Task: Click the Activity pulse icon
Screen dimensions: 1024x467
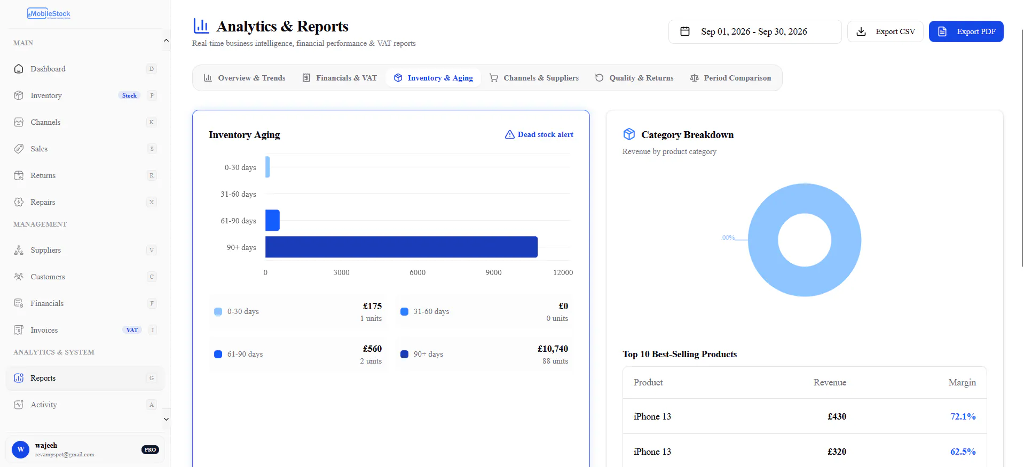Action: click(x=19, y=405)
